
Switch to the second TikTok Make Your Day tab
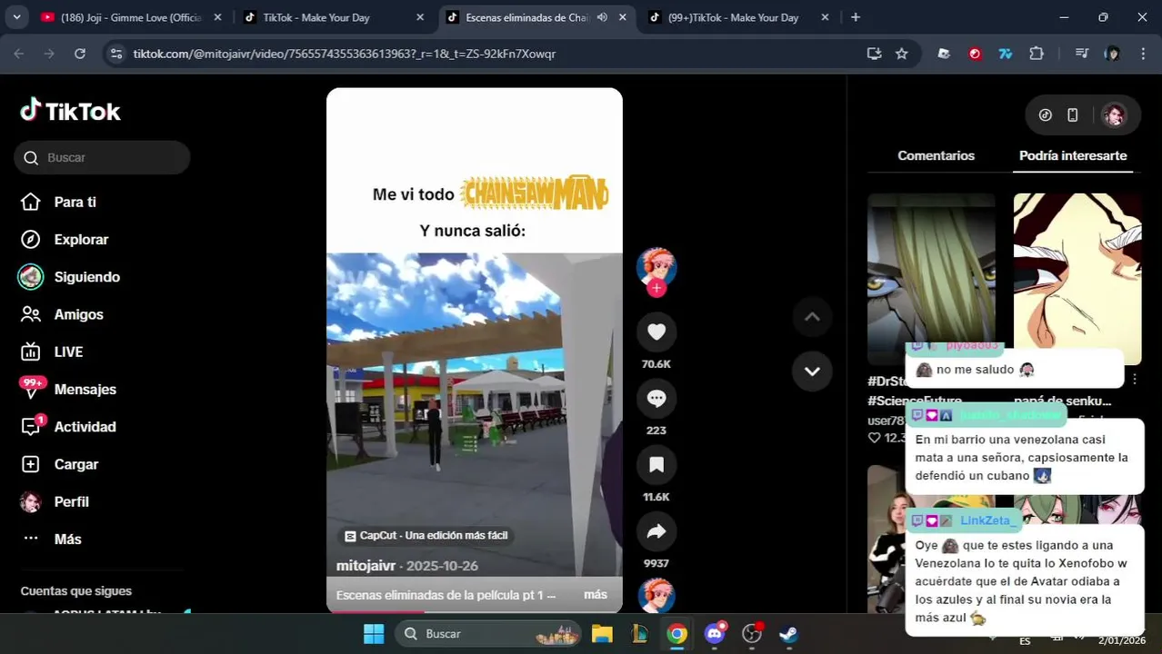pyautogui.click(x=333, y=17)
